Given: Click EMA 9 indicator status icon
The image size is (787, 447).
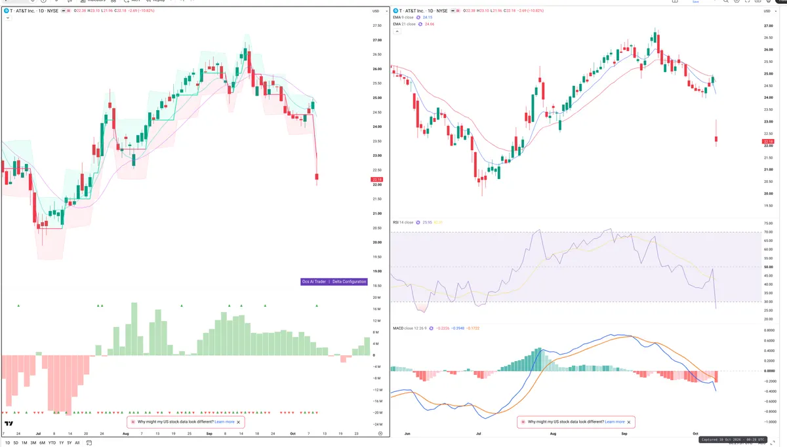Looking at the screenshot, I should coord(418,17).
